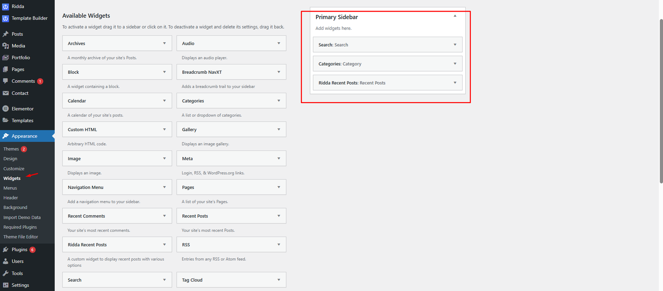This screenshot has width=663, height=291.
Task: Click the Contact envelope icon
Action: tap(5, 93)
